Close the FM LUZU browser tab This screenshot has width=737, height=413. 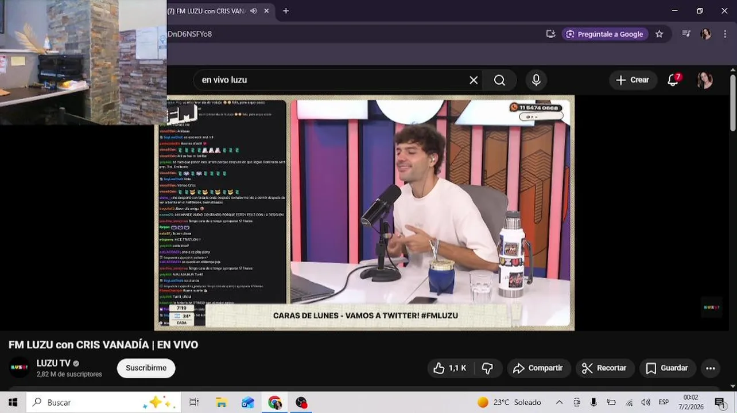(x=266, y=11)
